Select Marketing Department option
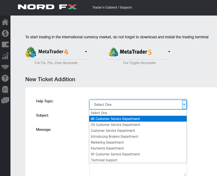 138,142
